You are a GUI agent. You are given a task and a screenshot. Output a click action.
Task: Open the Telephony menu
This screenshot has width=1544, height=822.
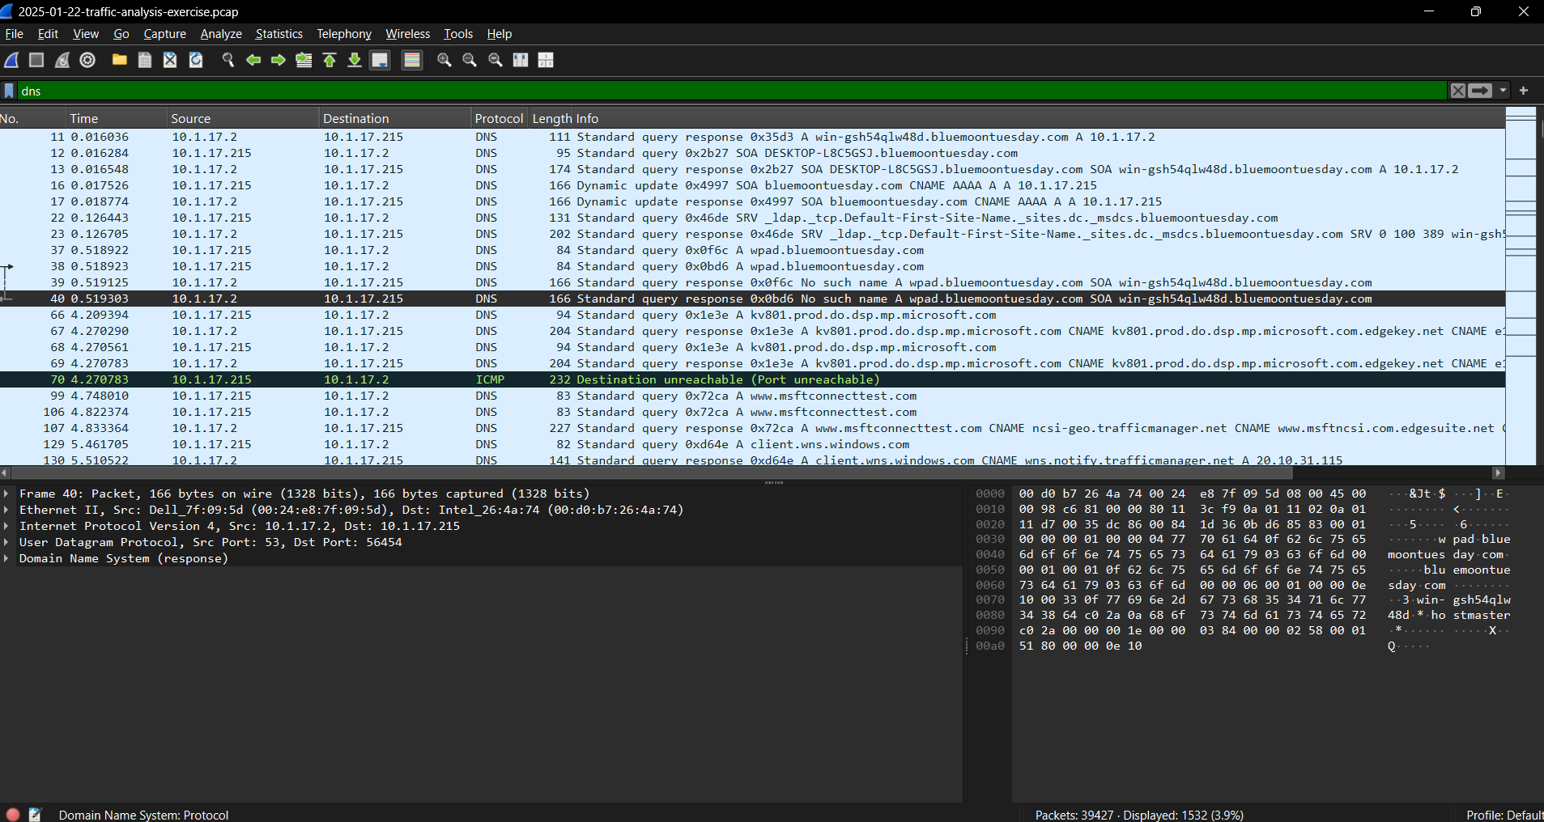click(344, 34)
